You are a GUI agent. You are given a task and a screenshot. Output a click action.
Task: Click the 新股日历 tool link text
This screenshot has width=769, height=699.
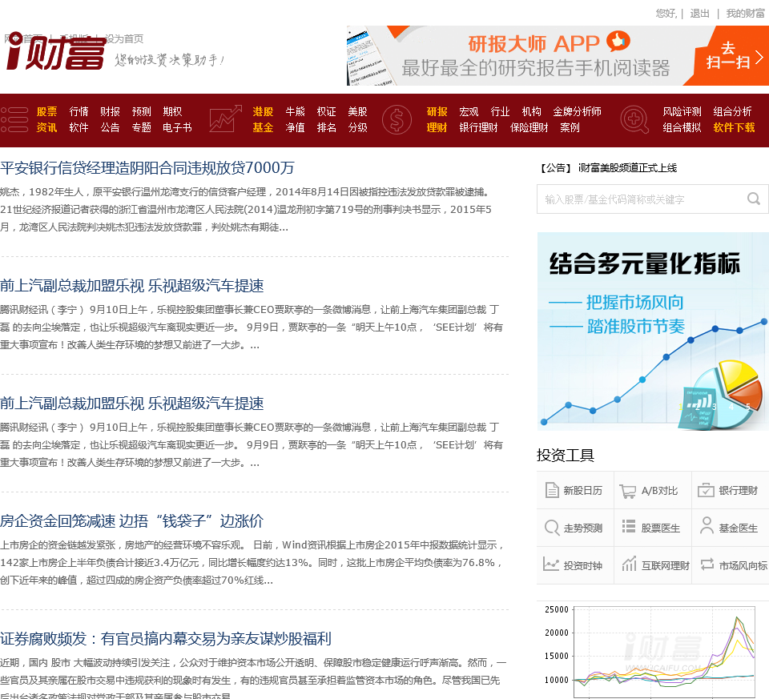(582, 491)
